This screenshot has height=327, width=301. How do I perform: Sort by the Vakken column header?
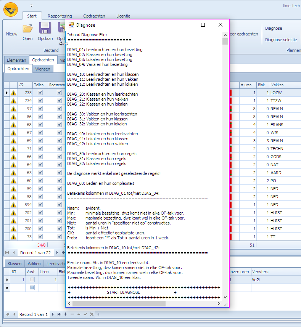click(285, 85)
